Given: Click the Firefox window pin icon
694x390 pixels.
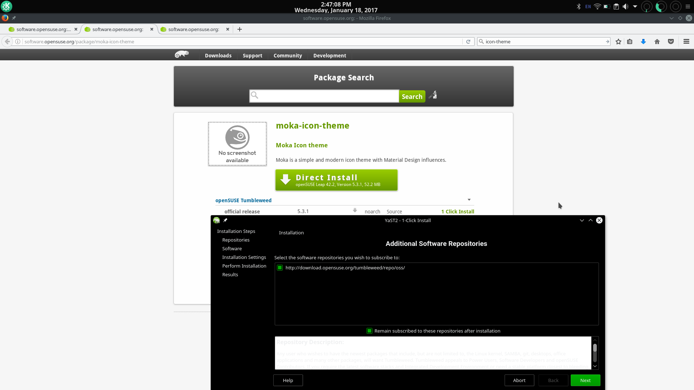Looking at the screenshot, I should coord(14,18).
